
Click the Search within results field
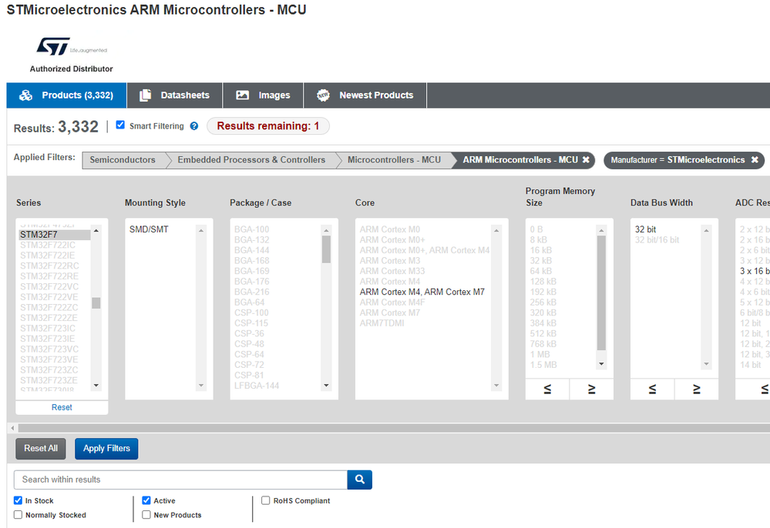180,480
